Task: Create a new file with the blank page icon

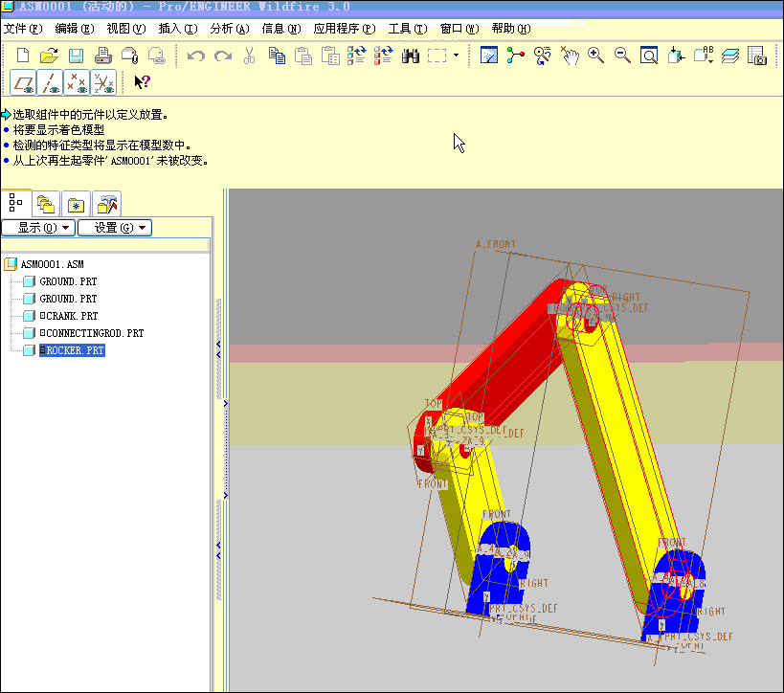Action: 23,56
